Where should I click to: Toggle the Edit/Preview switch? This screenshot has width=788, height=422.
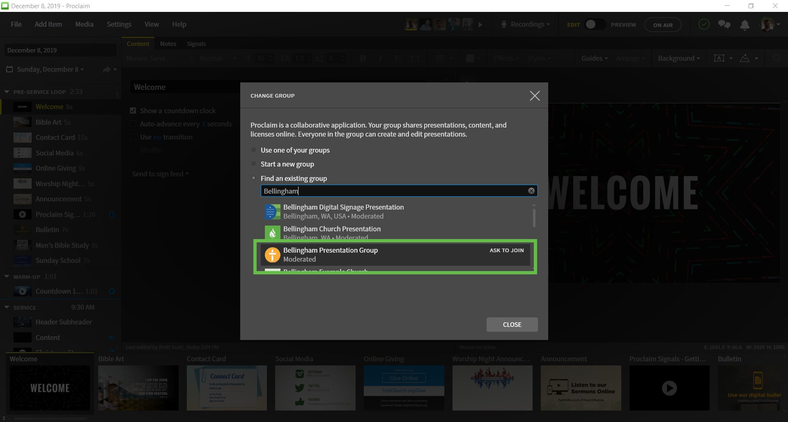point(595,25)
